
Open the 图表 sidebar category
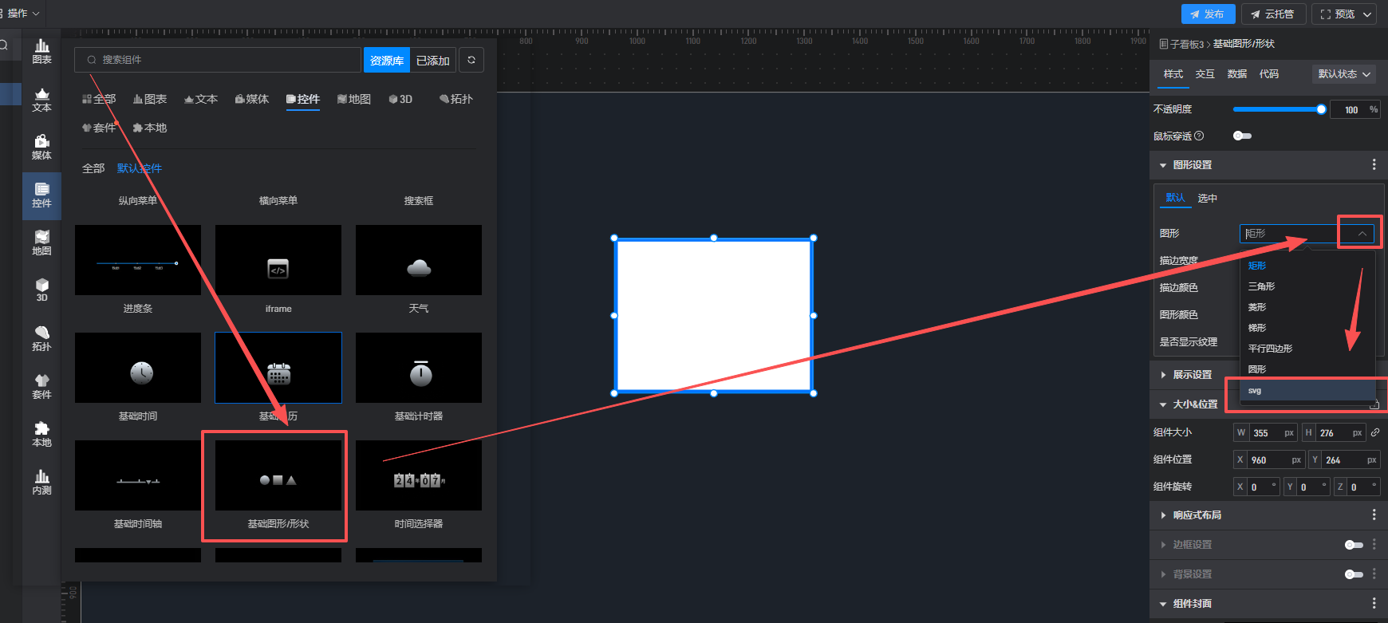[x=41, y=52]
